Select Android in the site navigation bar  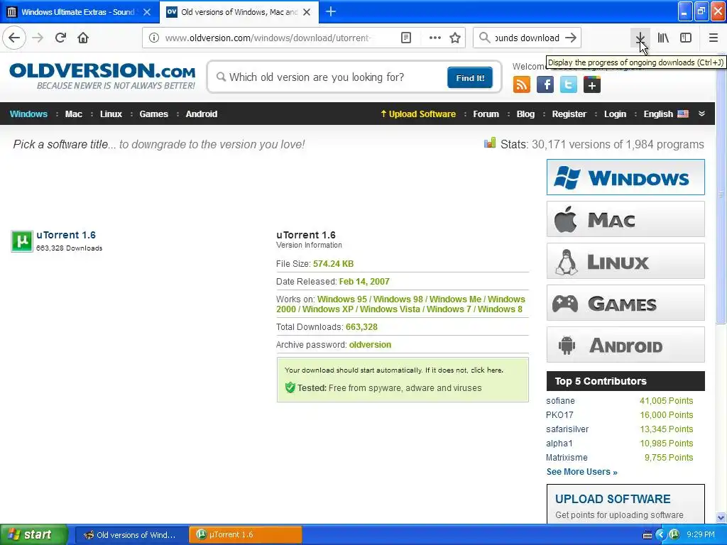201,114
